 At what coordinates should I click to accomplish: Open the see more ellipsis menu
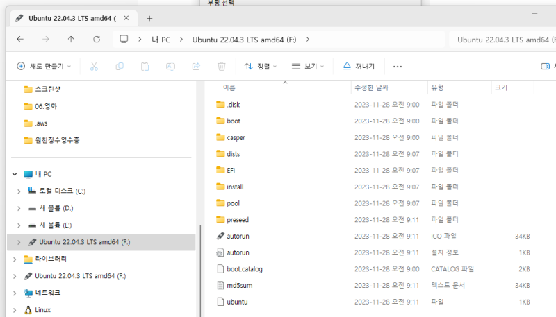[398, 67]
